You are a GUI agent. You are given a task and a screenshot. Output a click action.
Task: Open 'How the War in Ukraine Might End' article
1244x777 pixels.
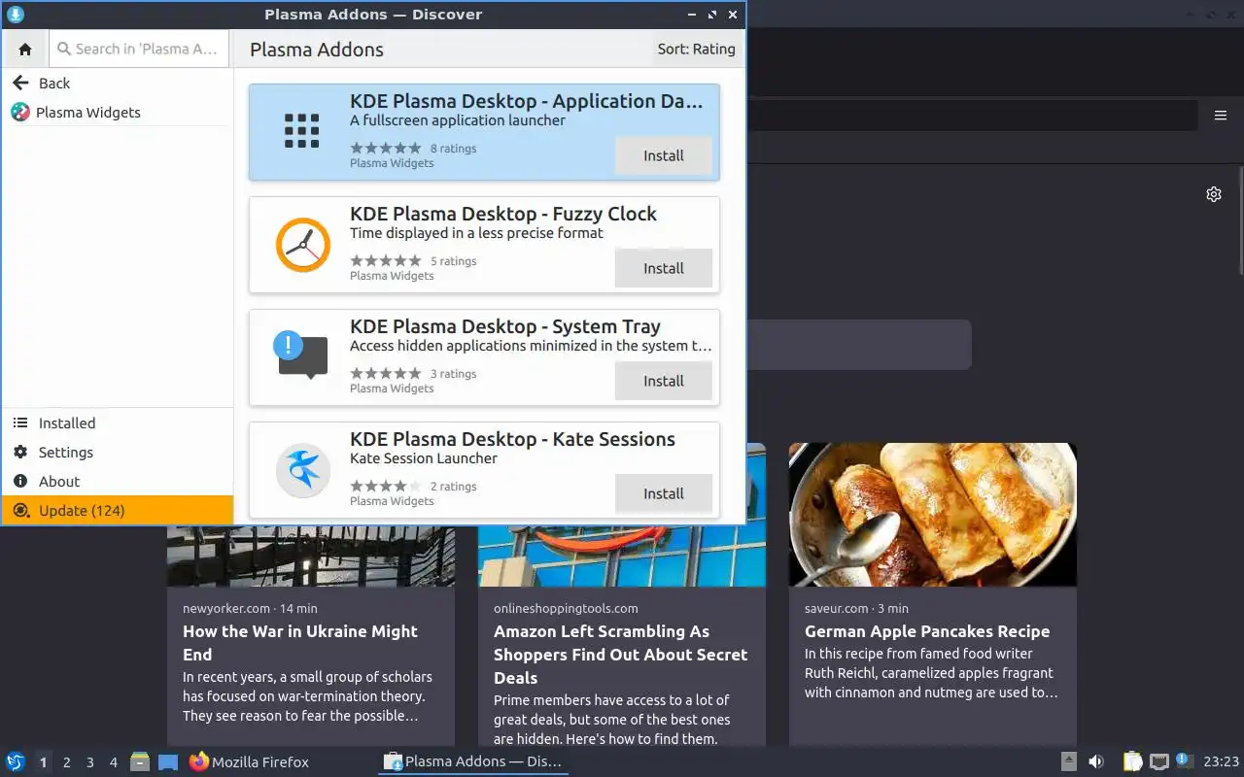coord(300,643)
